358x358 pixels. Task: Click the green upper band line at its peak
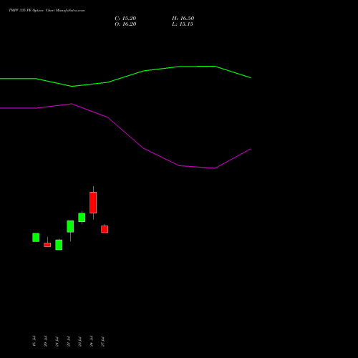215,67
